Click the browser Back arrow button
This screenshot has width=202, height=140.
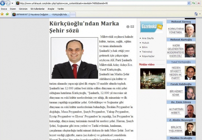tap(3, 3)
